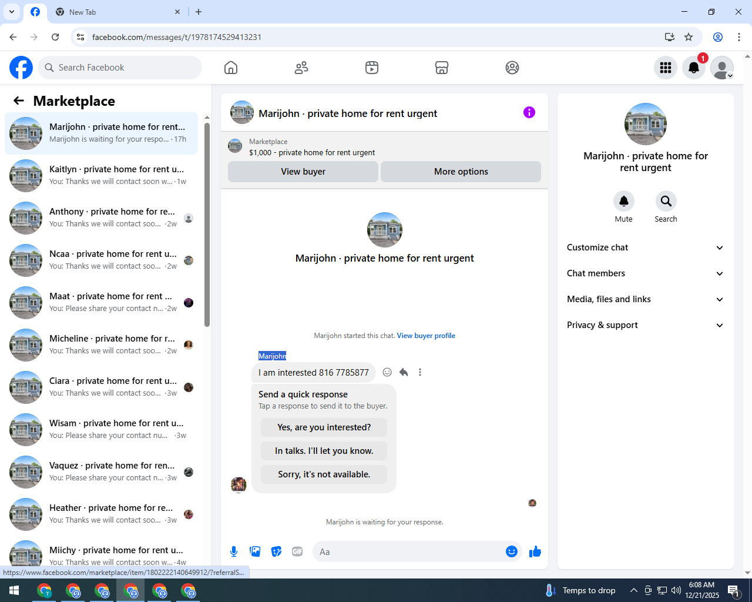Image resolution: width=752 pixels, height=602 pixels.
Task: Open Marketplace icon in top navigation
Action: pyautogui.click(x=442, y=68)
